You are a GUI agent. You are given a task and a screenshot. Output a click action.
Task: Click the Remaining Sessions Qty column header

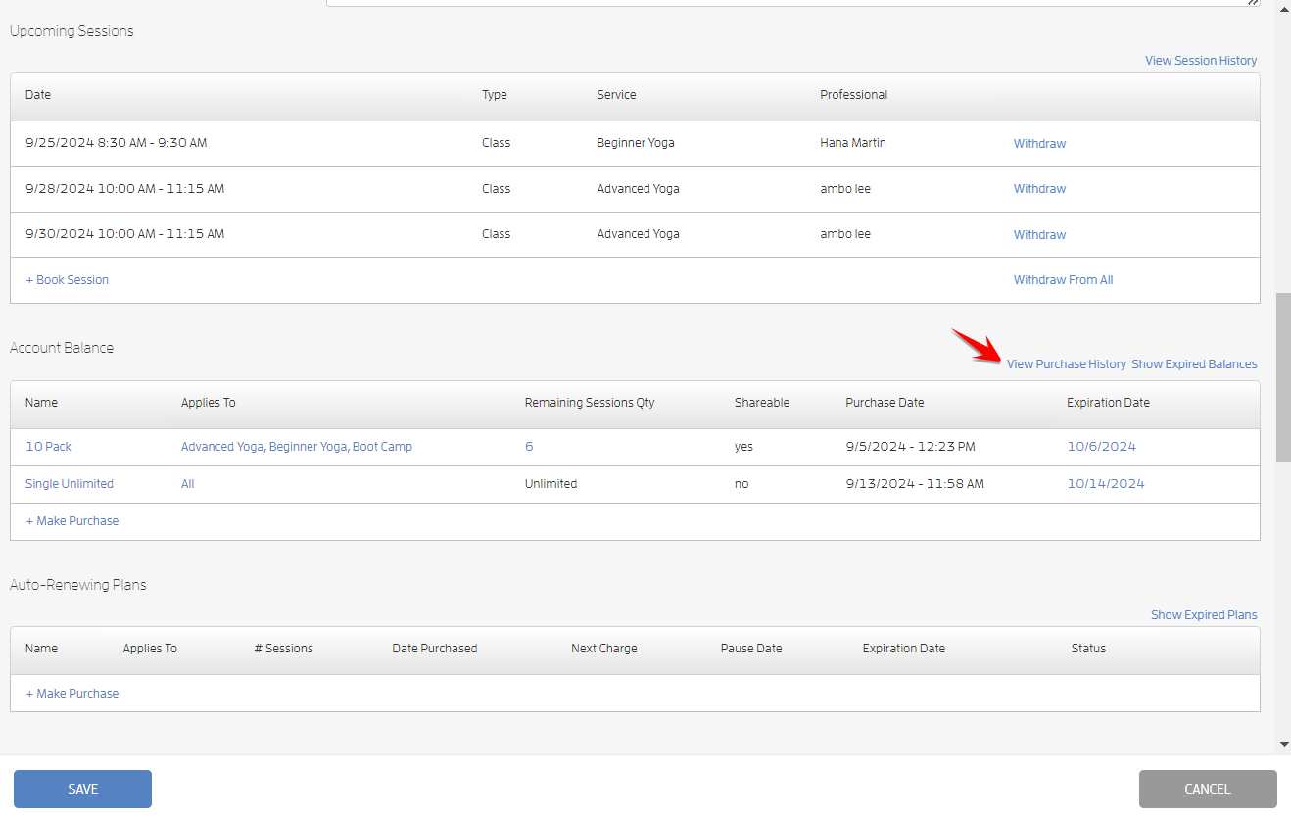590,403
